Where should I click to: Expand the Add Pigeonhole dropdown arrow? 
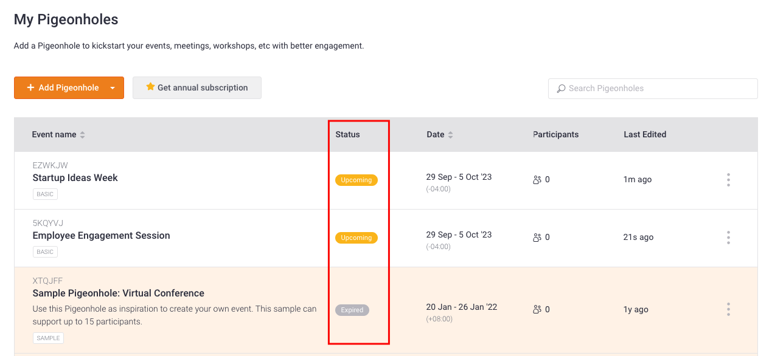click(x=113, y=88)
